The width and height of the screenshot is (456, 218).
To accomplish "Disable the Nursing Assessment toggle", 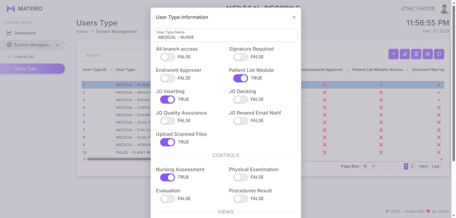I will [x=168, y=177].
